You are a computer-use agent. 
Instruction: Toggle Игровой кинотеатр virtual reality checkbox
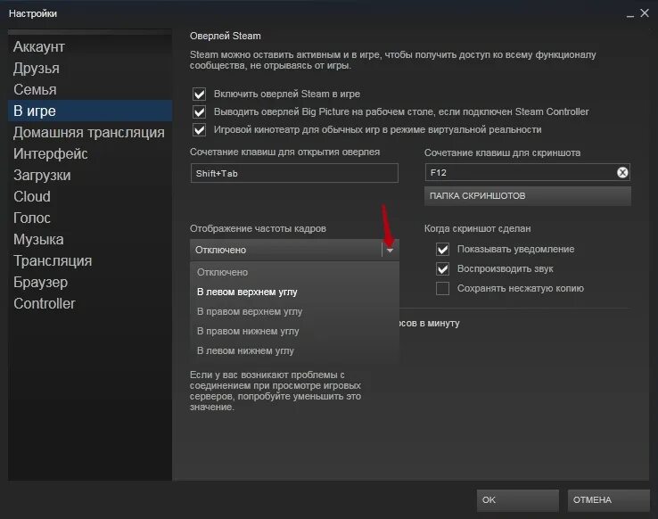pyautogui.click(x=200, y=129)
